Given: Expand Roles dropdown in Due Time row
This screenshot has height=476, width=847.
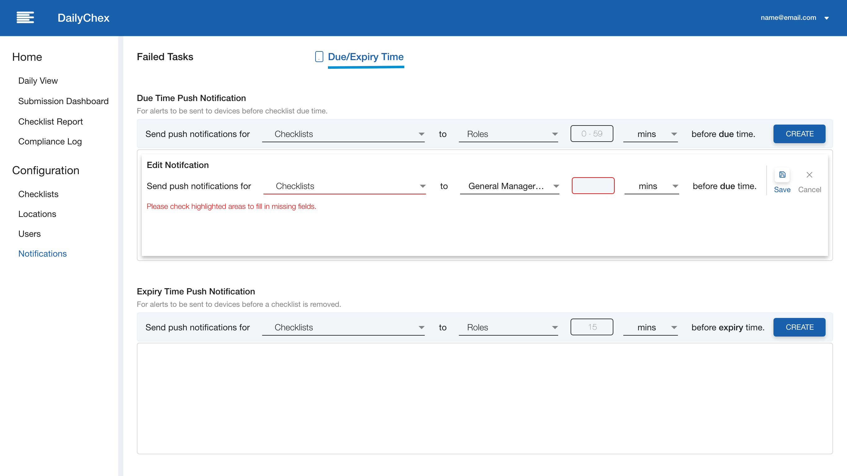Looking at the screenshot, I should click(508, 134).
